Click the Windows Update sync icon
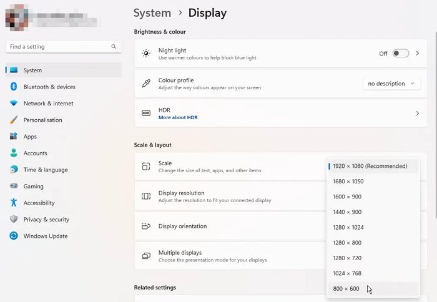The image size is (437, 302). pyautogui.click(x=14, y=236)
